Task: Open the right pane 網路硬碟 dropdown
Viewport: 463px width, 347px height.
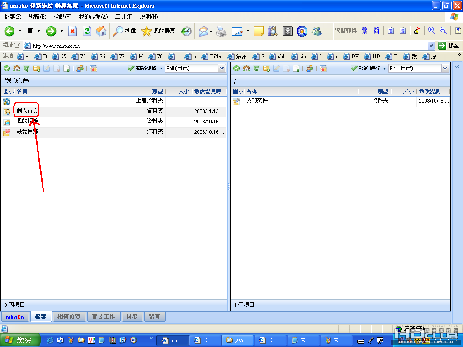Action: 384,69
